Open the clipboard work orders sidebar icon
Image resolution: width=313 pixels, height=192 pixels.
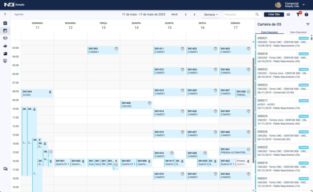(x=5, y=23)
